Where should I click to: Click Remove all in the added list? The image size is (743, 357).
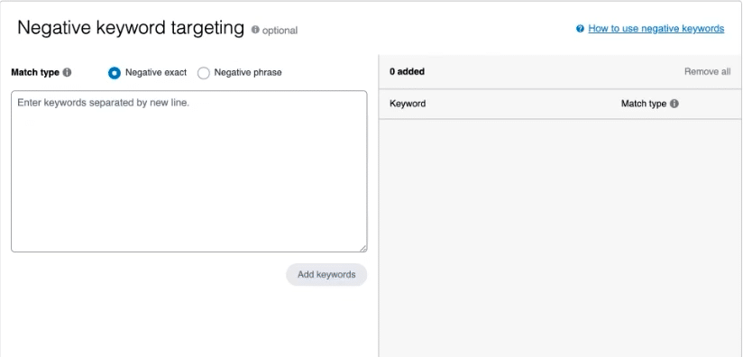(x=708, y=71)
